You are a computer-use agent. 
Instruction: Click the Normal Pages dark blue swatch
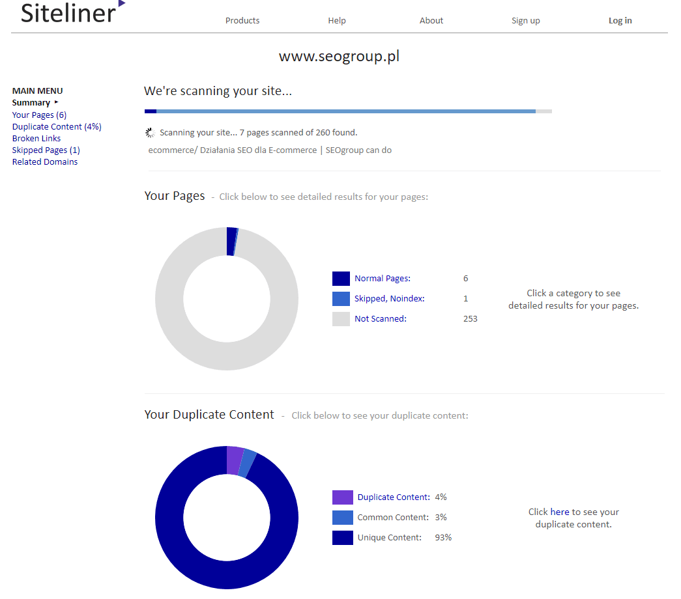(x=341, y=279)
